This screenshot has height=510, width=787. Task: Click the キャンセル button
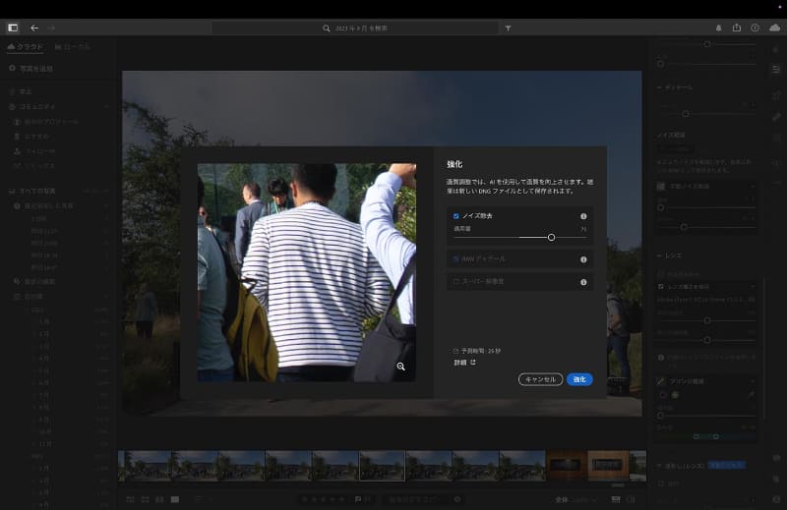coord(540,379)
